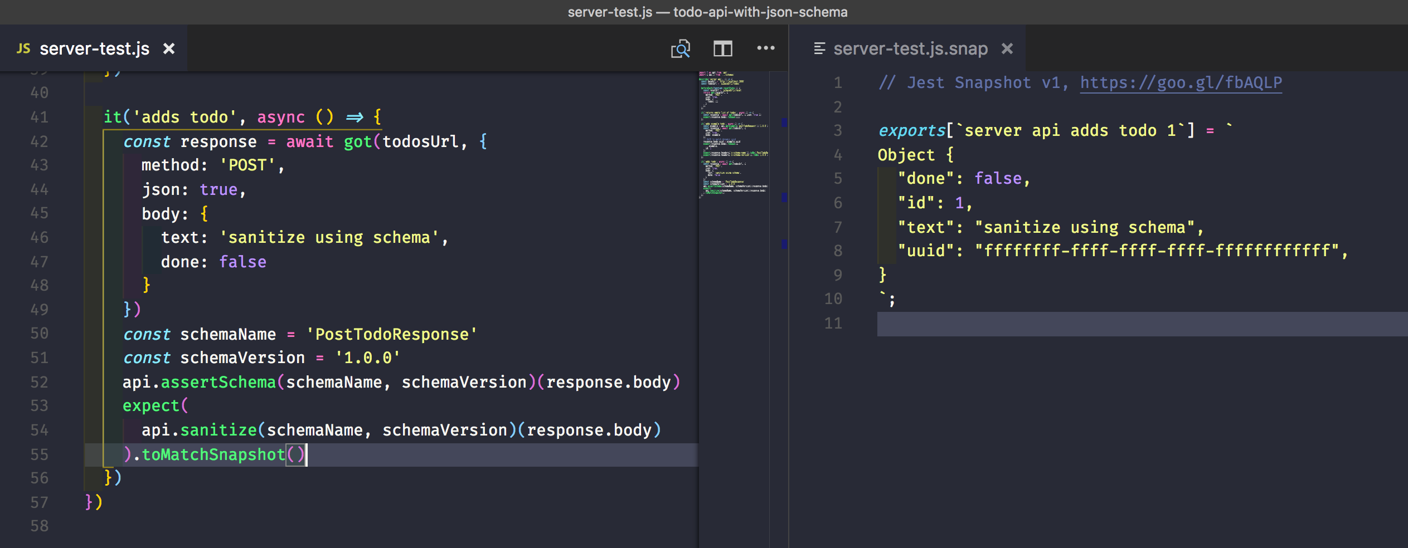Viewport: 1408px width, 548px height.
Task: Close the server-test.js tab
Action: coord(169,49)
